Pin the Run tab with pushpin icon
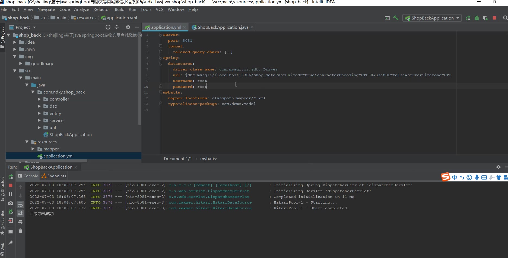 tap(11, 243)
